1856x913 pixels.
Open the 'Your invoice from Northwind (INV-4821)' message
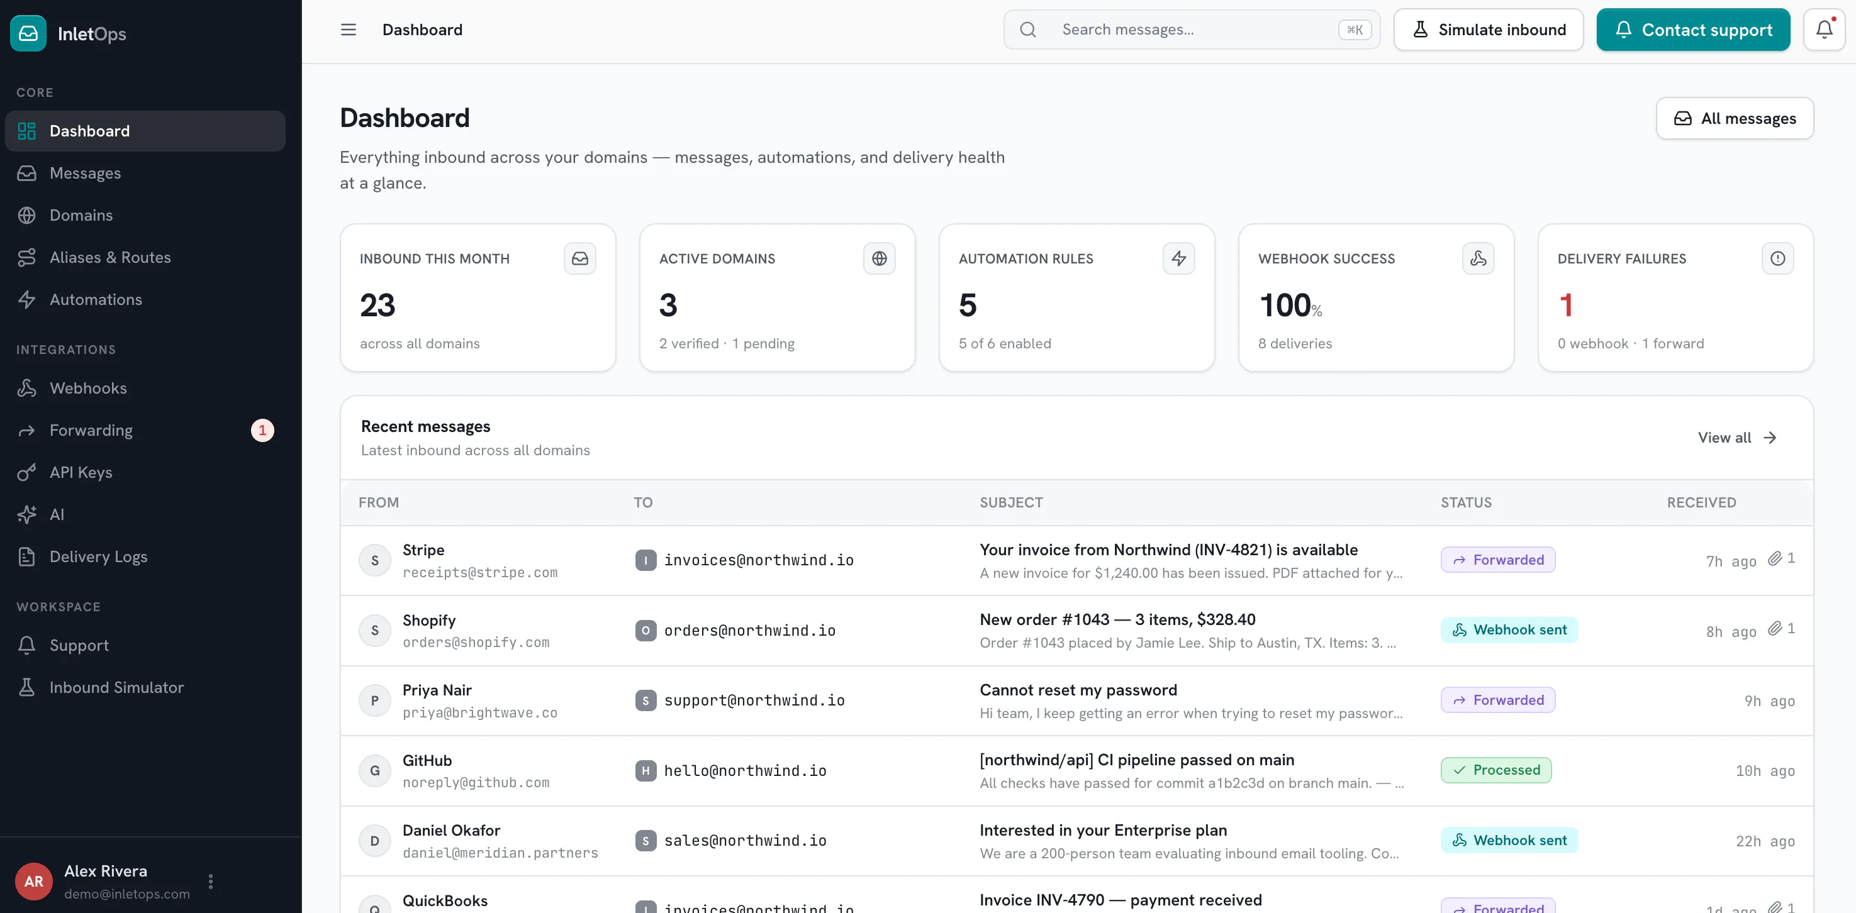pyautogui.click(x=1168, y=550)
